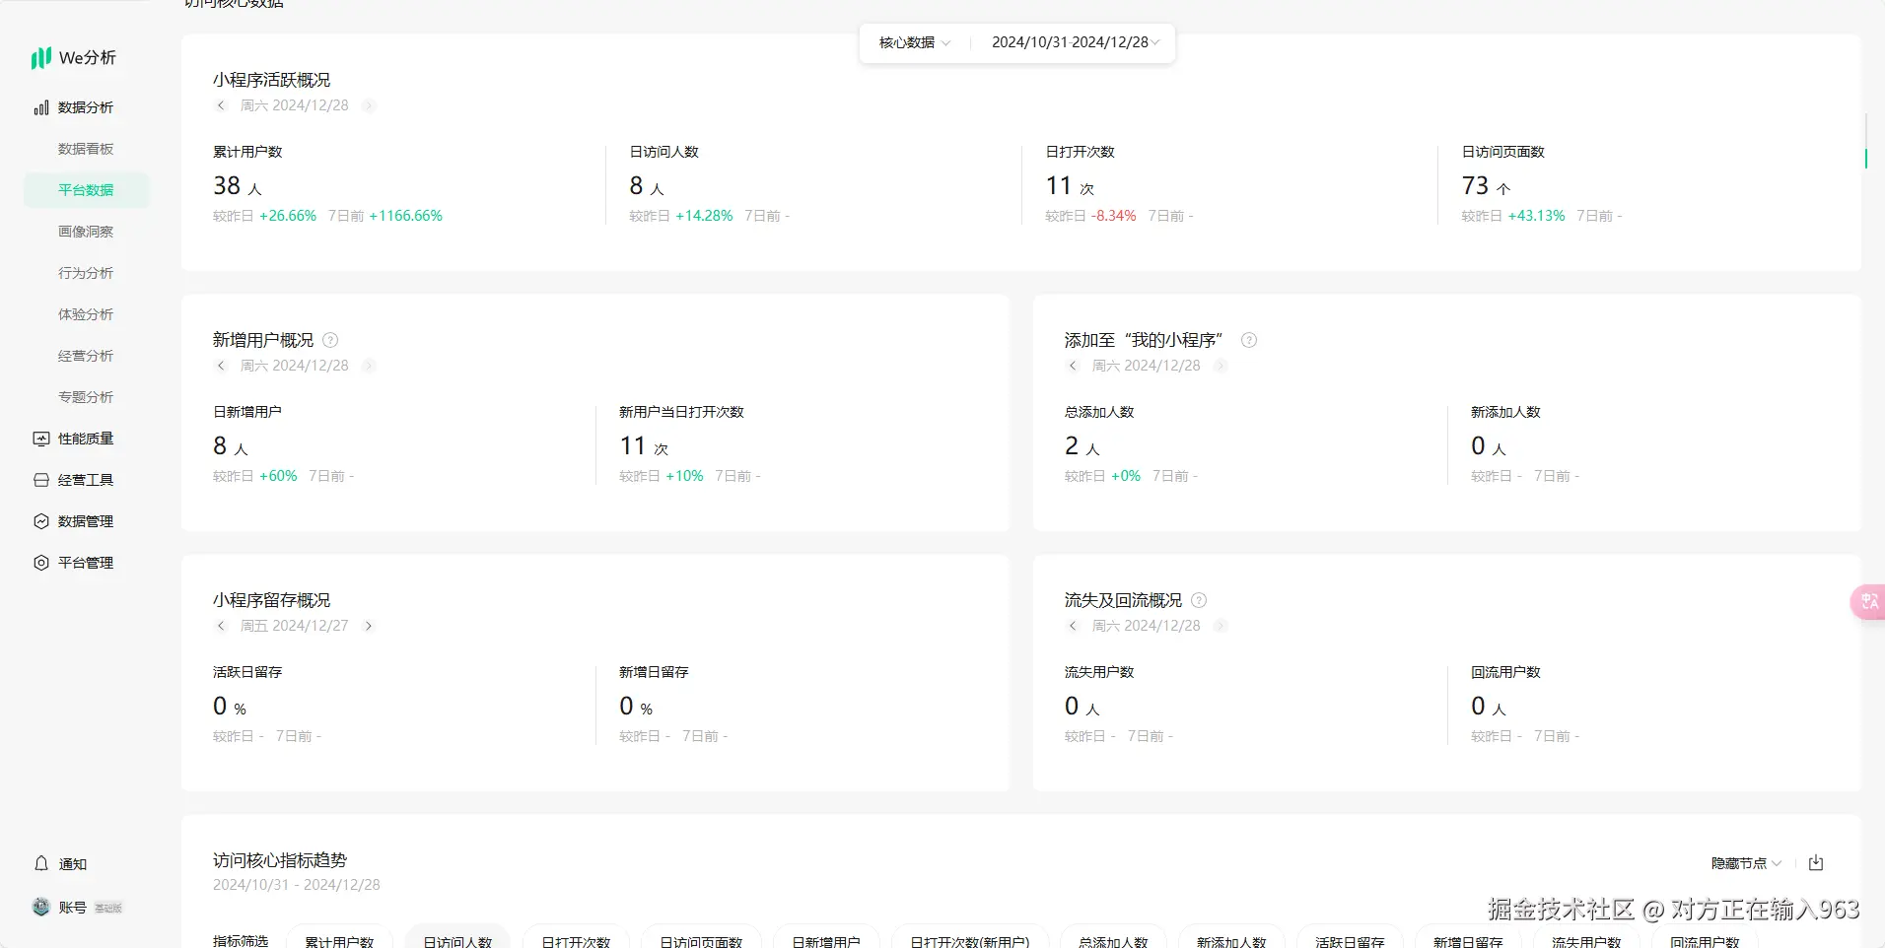Click the 通知 bell icon
The width and height of the screenshot is (1885, 948).
(x=41, y=863)
